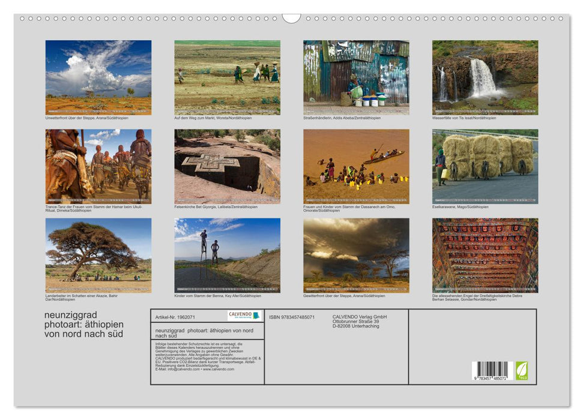
Task: Select the donkey caravan hay photo
Action: tap(485, 166)
